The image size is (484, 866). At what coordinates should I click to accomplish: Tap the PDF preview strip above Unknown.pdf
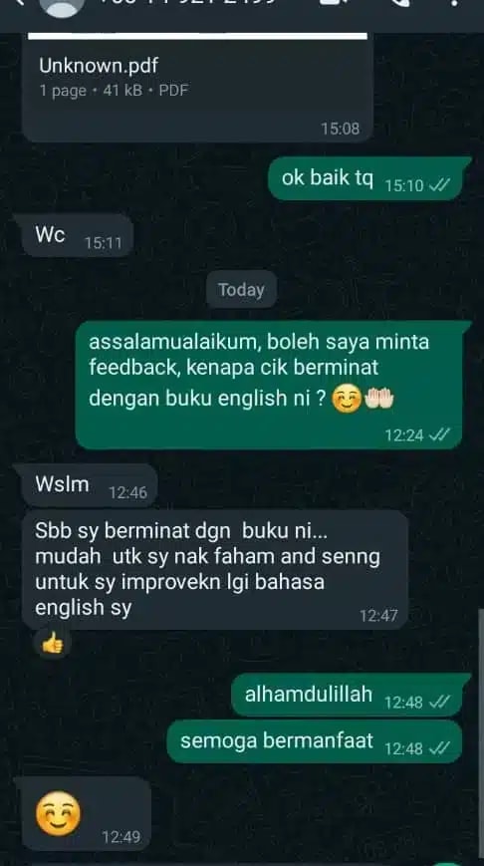pyautogui.click(x=197, y=37)
